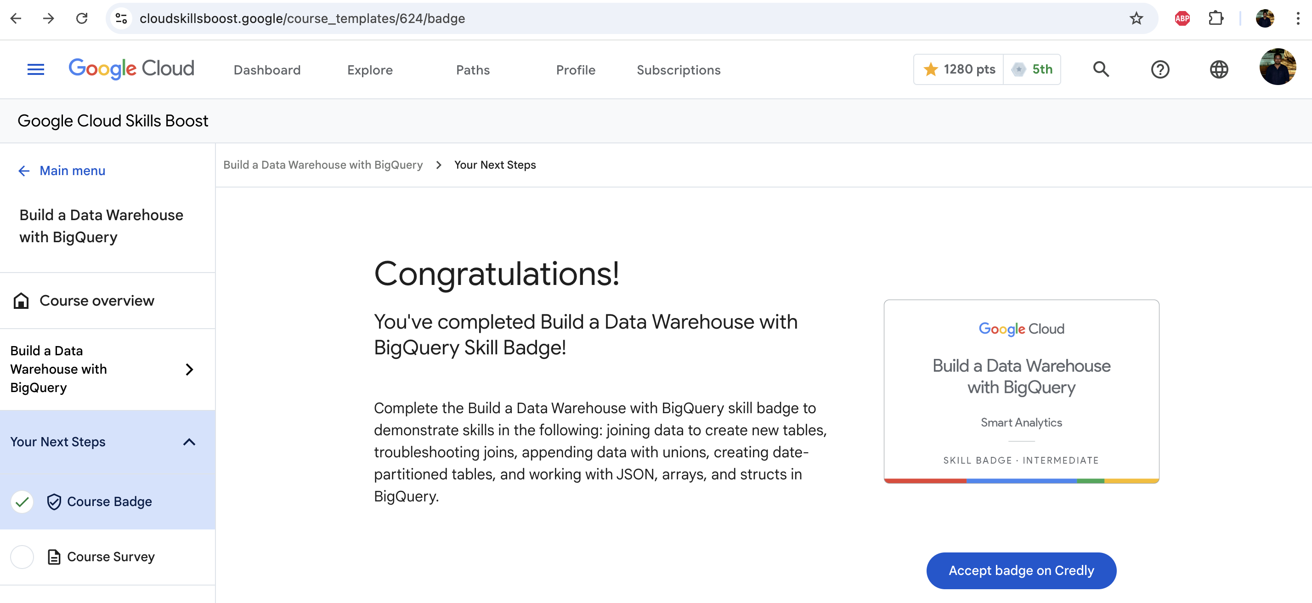This screenshot has height=603, width=1312.
Task: Reload the page with refresh icon
Action: (82, 19)
